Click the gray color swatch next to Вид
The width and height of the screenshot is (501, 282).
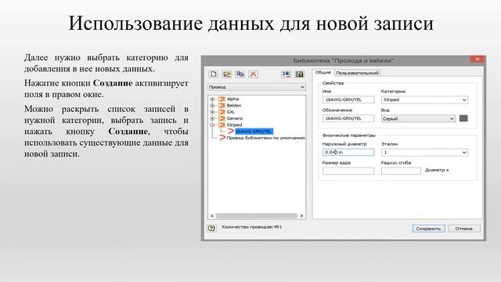pos(463,118)
